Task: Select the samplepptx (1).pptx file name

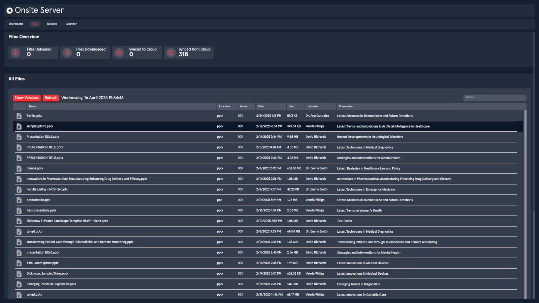Action: 40,126
